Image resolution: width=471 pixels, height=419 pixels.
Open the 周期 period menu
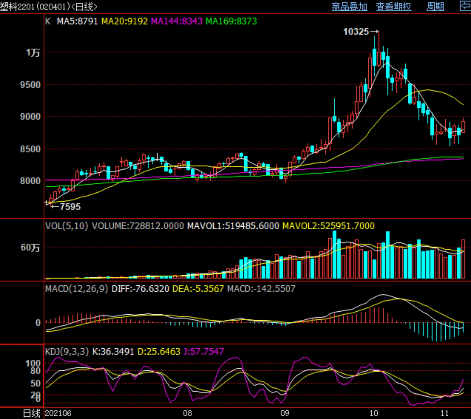(x=435, y=7)
